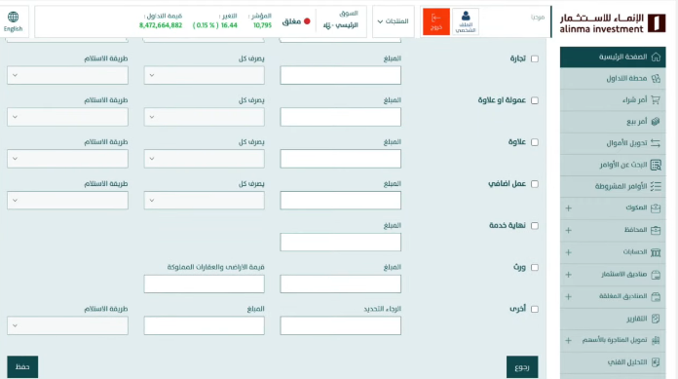
Task: Open طريقة الاستلام dropdown for عمل اضافي
Action: [x=67, y=201]
